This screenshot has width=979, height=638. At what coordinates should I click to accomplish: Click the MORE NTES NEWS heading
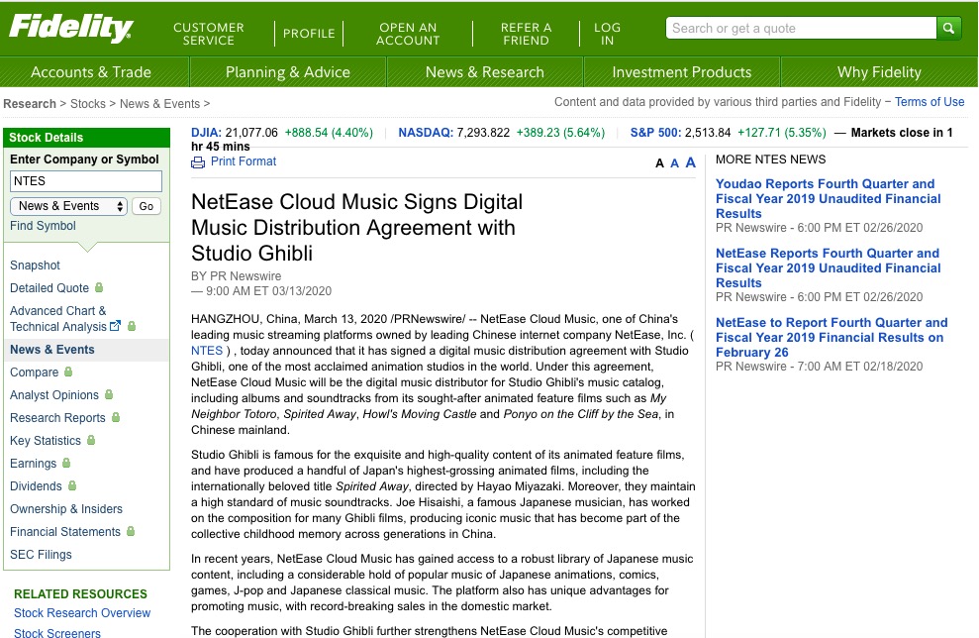[770, 159]
